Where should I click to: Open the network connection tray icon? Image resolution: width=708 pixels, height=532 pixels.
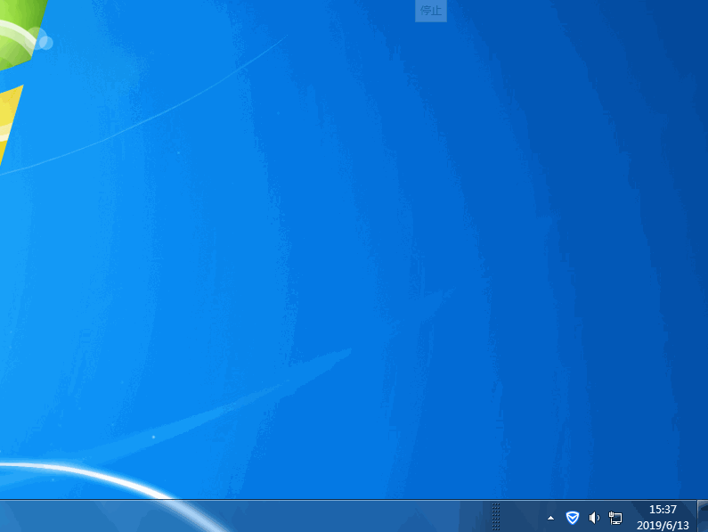[x=615, y=518]
